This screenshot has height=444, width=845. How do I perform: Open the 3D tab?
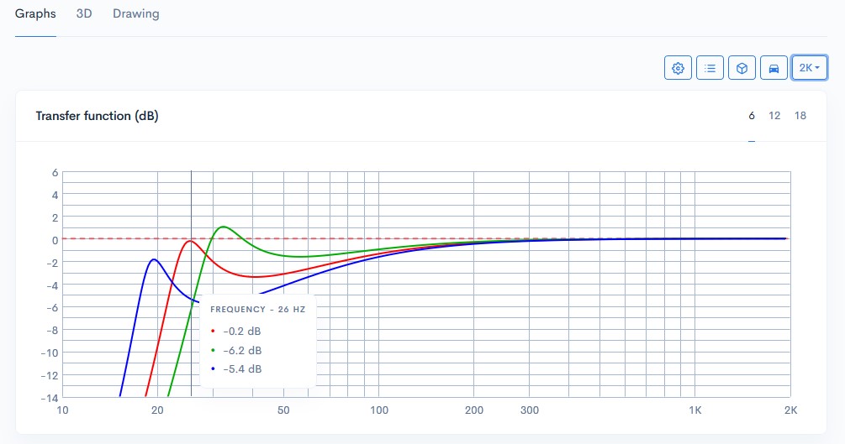click(84, 14)
